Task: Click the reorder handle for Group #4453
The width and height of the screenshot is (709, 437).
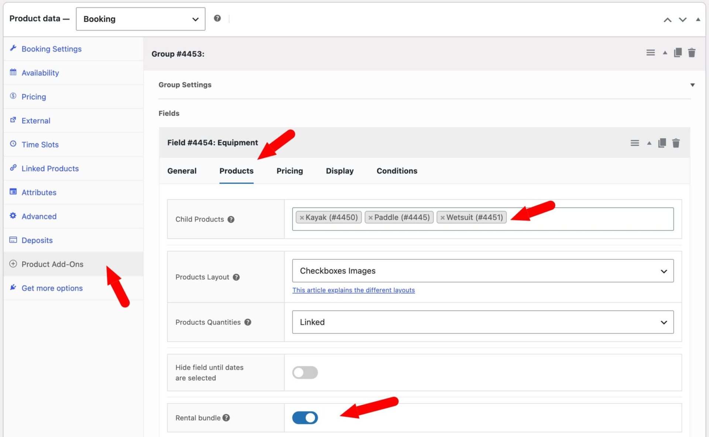Action: pos(650,53)
